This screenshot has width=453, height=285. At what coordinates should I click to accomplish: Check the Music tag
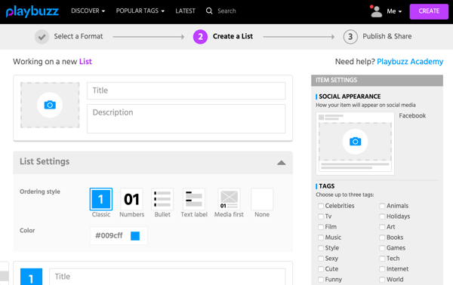320,237
